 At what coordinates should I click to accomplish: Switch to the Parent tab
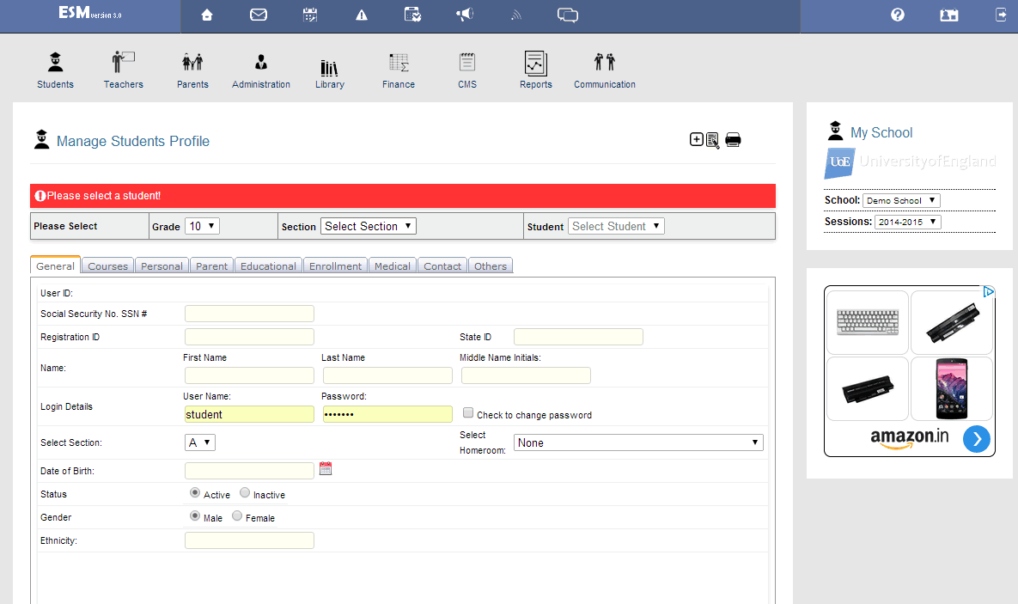pos(211,266)
